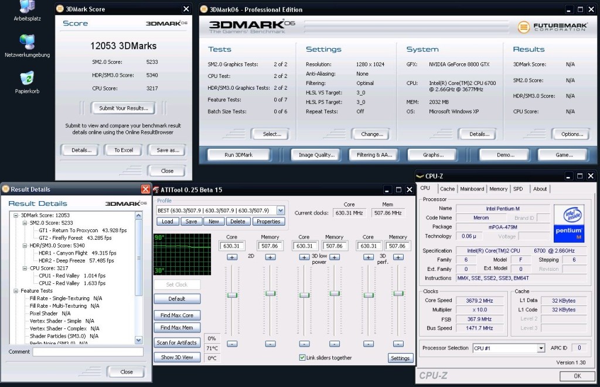Open the Papierkorb recycle bin icon
This screenshot has height=387, width=600.
pos(27,82)
